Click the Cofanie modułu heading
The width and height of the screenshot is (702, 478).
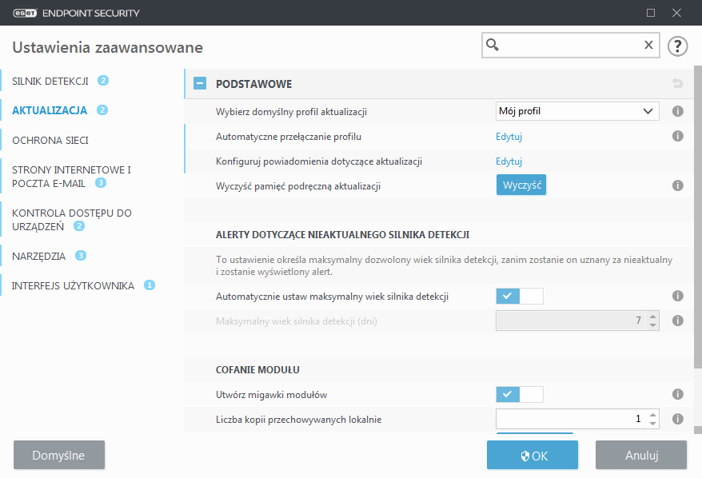(x=257, y=369)
